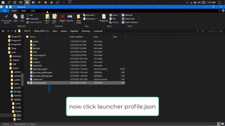This screenshot has width=225, height=126.
Task: Show hidden tray icons chevron
Action: (x=187, y=2)
